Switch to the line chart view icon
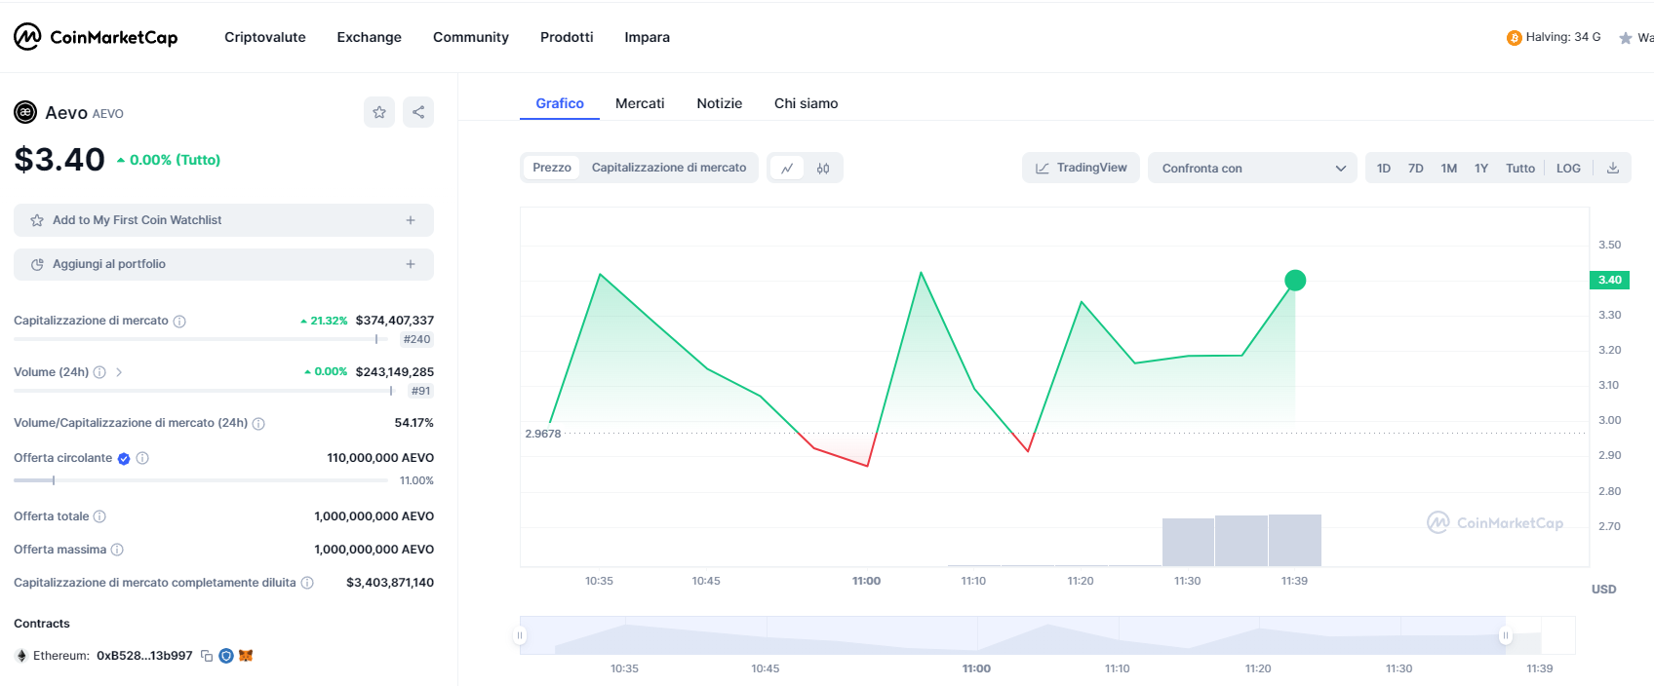 coord(787,169)
